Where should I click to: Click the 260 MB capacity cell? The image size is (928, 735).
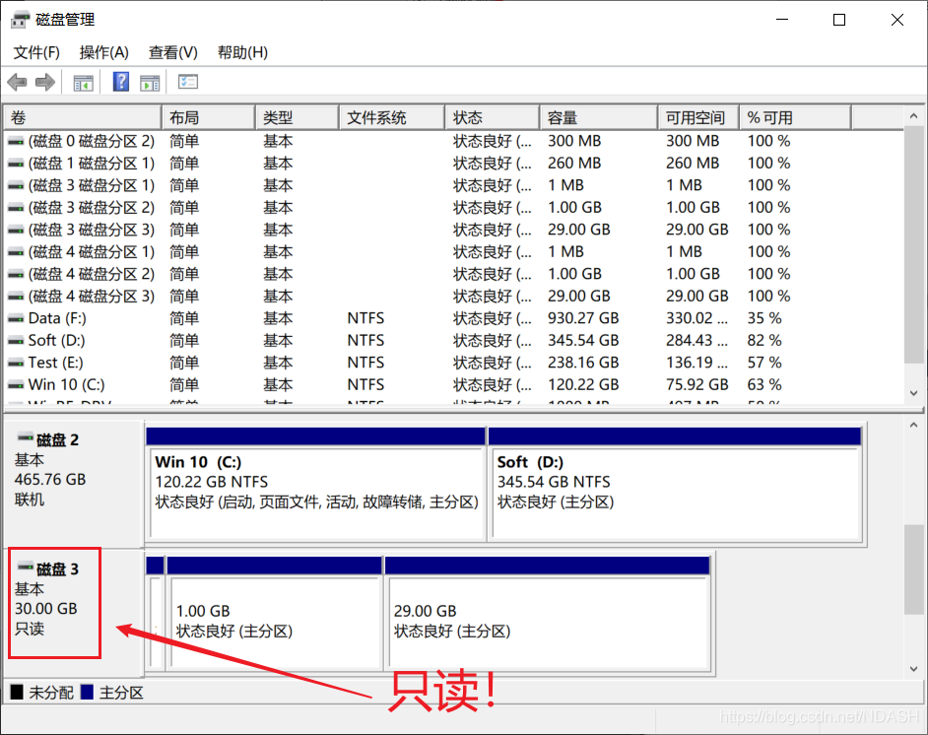point(574,164)
